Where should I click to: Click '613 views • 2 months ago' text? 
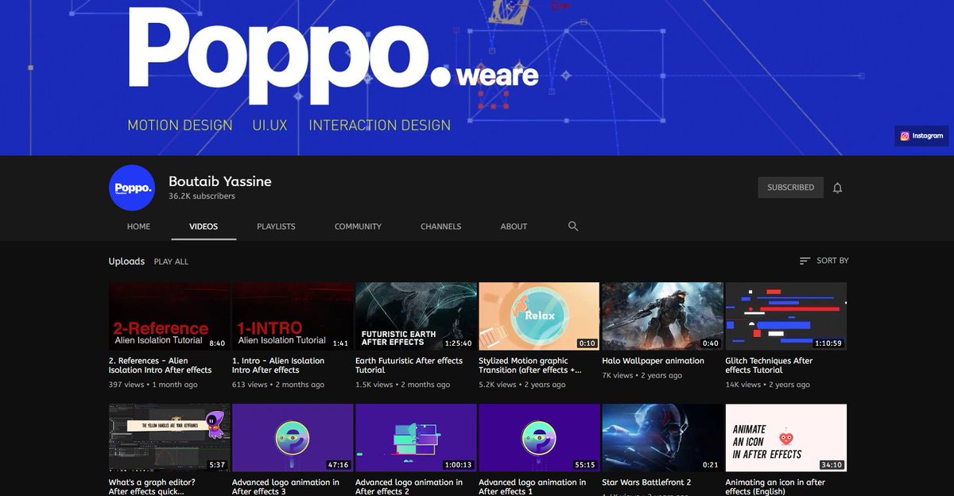click(278, 385)
